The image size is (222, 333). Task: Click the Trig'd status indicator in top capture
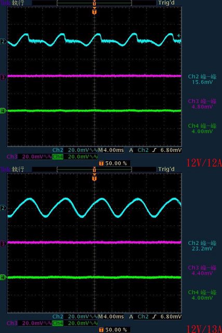[x=166, y=3]
